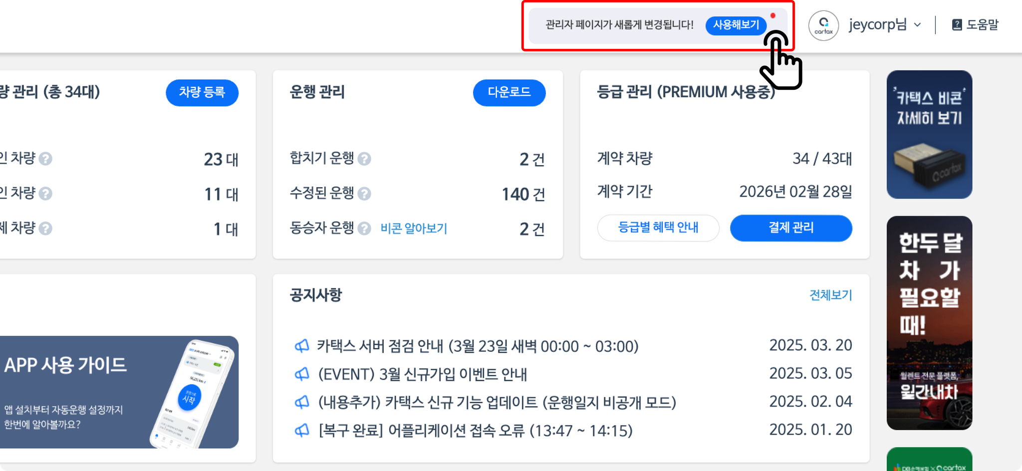Open the APP 사용 가이드 banner

pyautogui.click(x=119, y=392)
